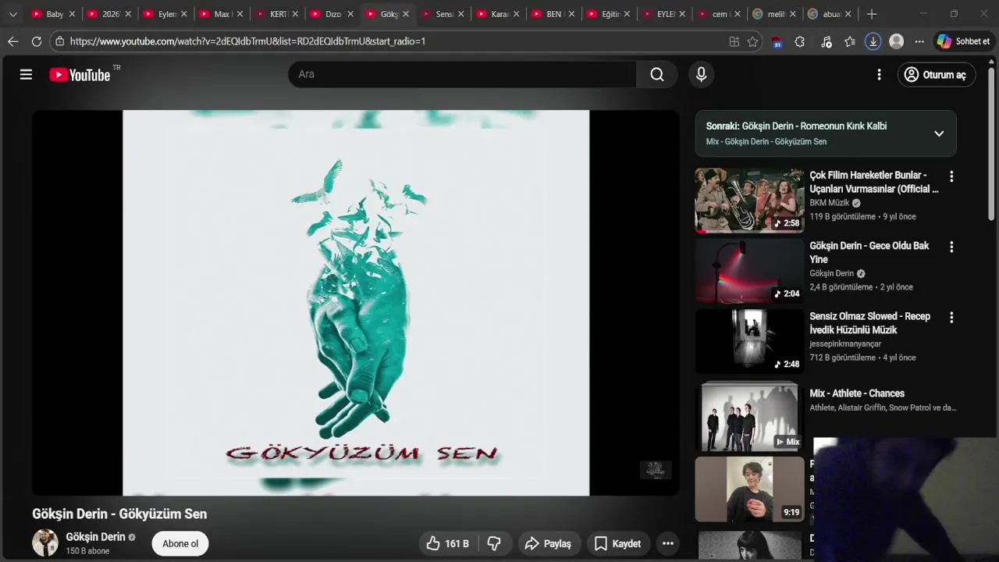Reload the page with refresh icon

point(36,41)
